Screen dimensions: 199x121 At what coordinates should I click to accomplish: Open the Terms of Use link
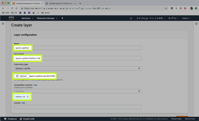tap(190, 119)
